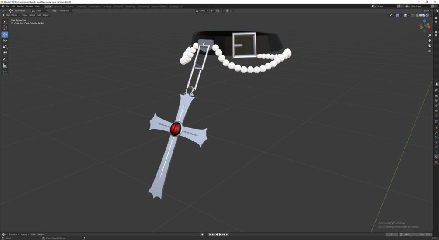Screen dimensions: 439x240
Task: Open the Modifier properties wrench tab
Action: point(436,133)
